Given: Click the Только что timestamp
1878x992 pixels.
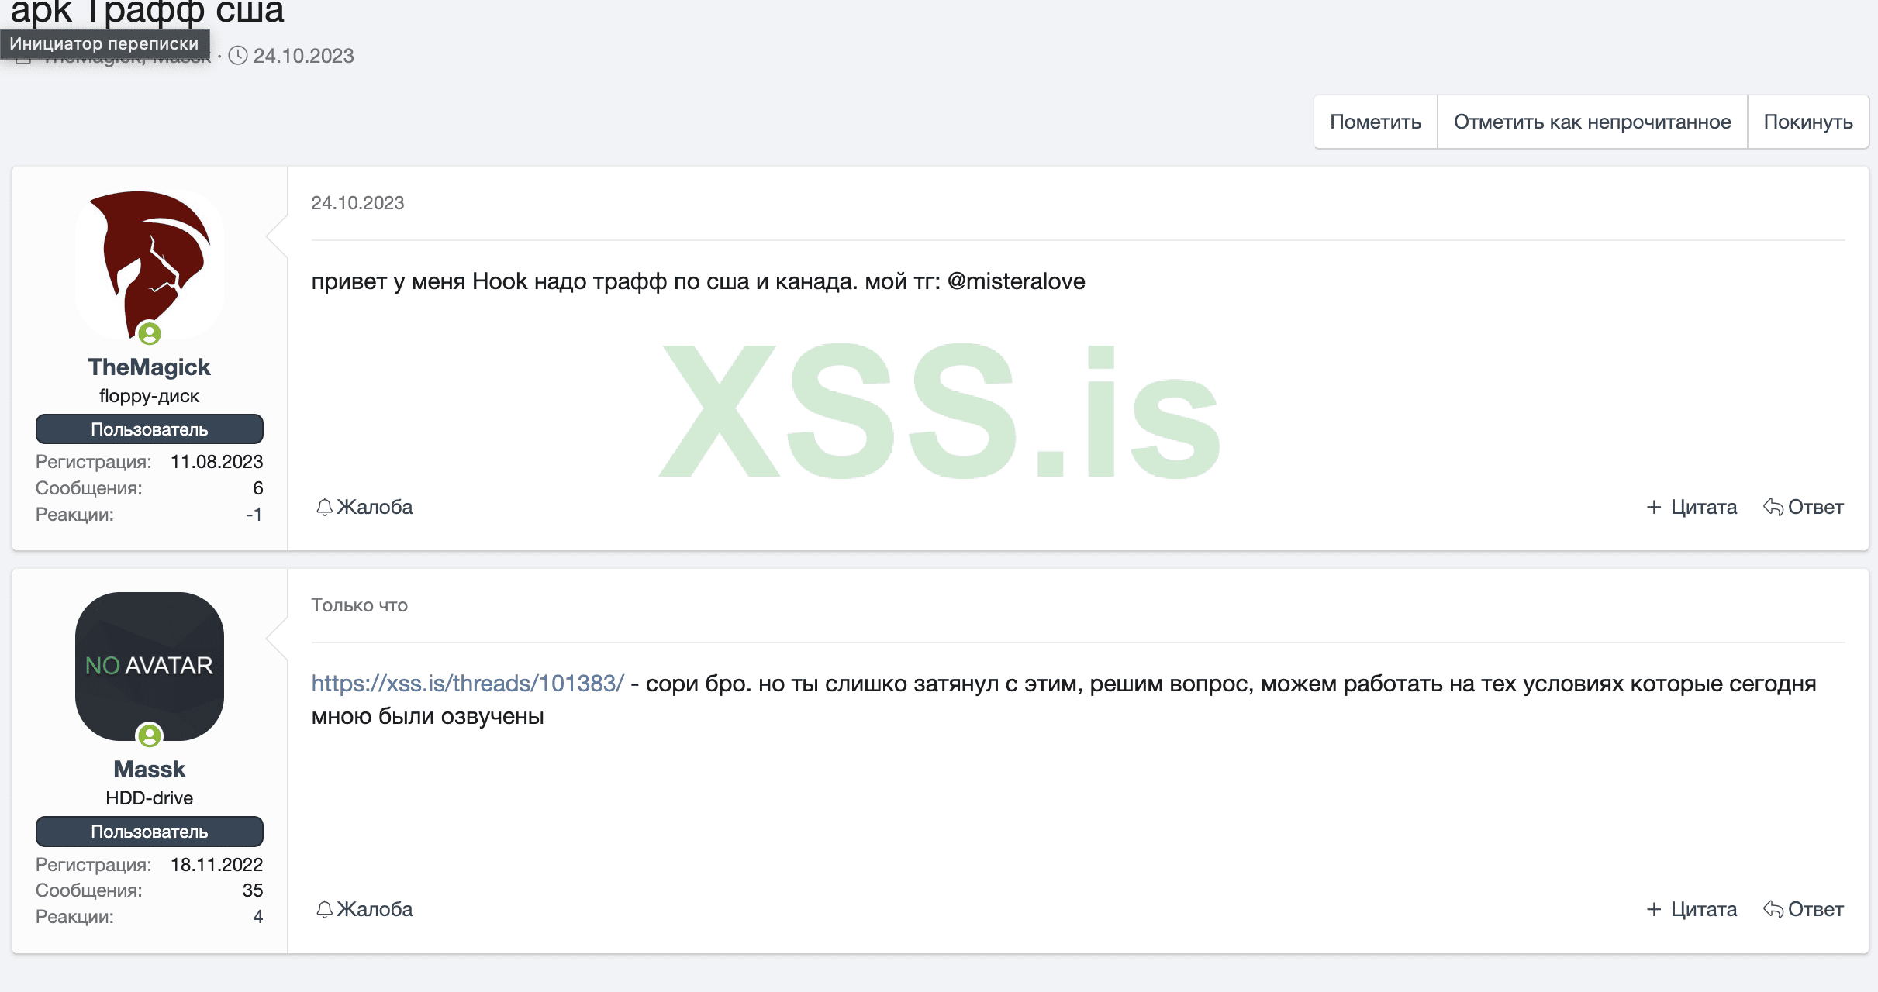Looking at the screenshot, I should click(359, 605).
